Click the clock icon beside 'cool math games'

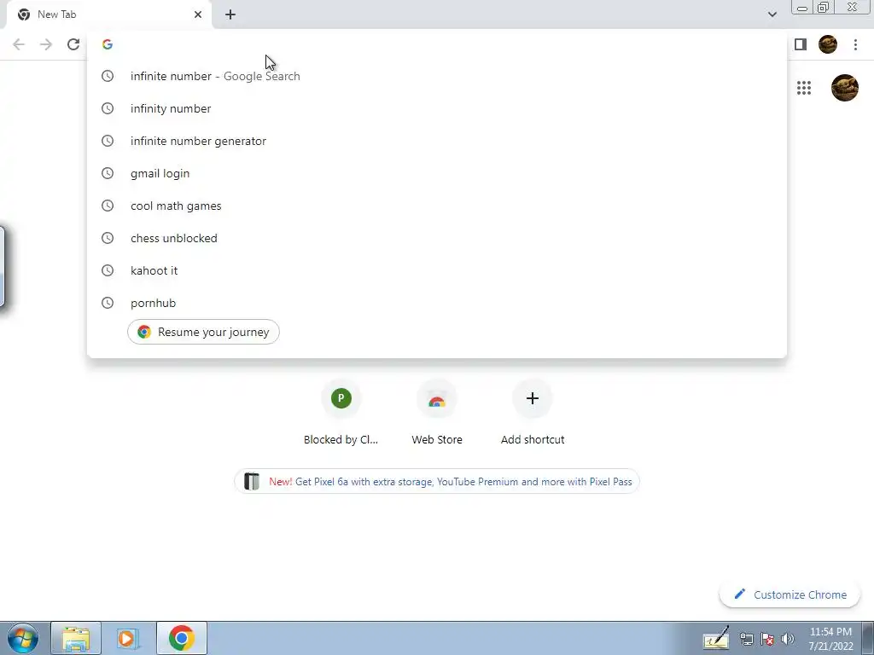click(108, 206)
